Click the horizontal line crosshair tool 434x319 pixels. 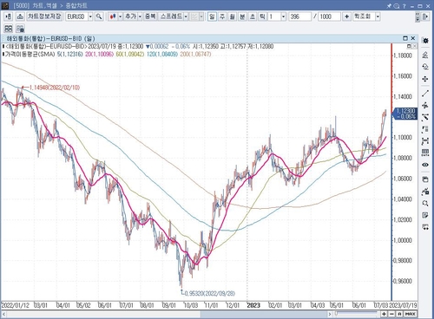click(x=425, y=106)
